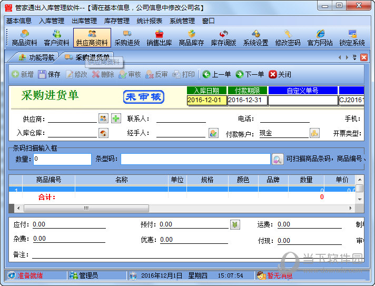Click 修改密码 key icon
Image resolution: width=375 pixels, height=286 pixels.
click(x=288, y=38)
